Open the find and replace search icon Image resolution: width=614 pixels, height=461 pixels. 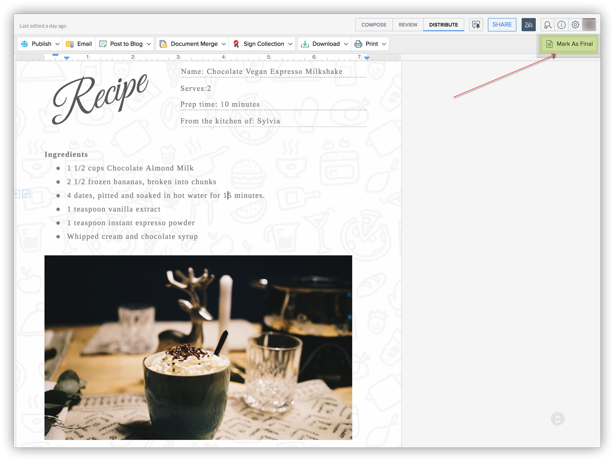547,25
